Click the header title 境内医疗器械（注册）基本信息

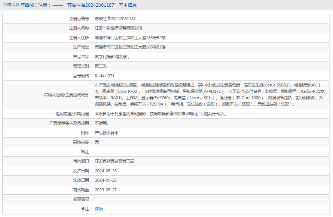[71, 5]
